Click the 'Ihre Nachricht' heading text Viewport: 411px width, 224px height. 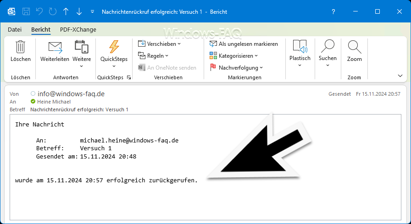39,124
